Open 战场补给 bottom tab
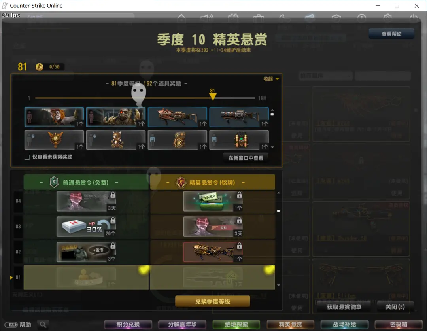The image size is (427, 331). (x=344, y=324)
